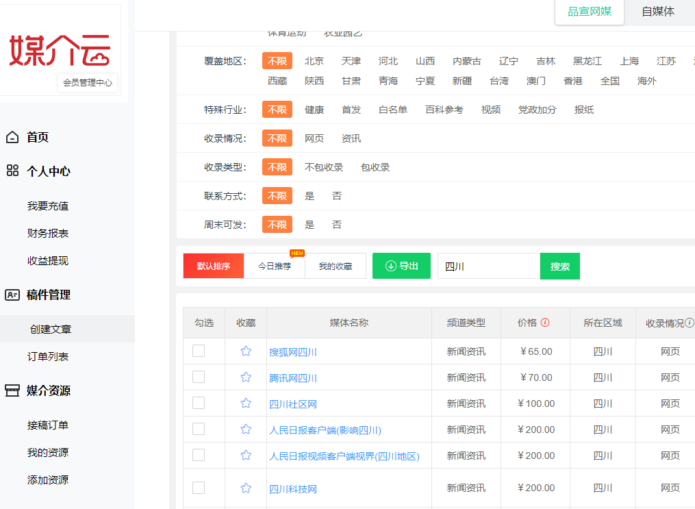Click the 搜索 search button
Screen dimensions: 695x509
click(x=559, y=266)
